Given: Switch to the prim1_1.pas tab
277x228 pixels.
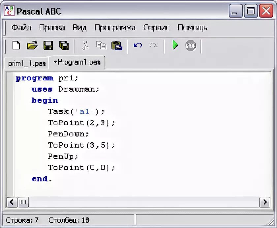Looking at the screenshot, I should [27, 63].
